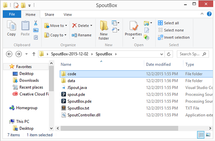Click the Paste shortcut icon
This screenshot has height=141, width=215.
(36, 37)
